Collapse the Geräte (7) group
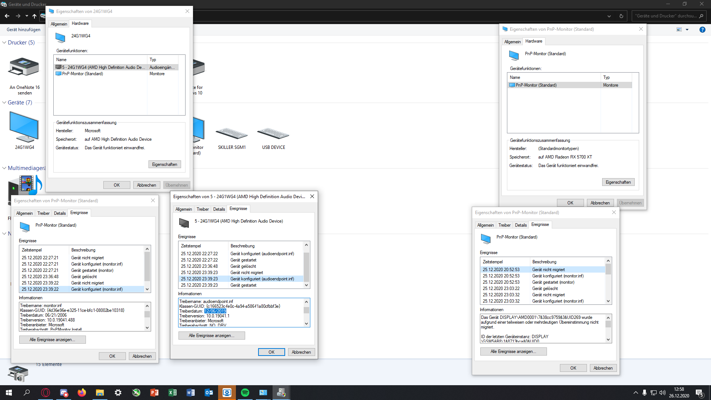 pyautogui.click(x=4, y=103)
